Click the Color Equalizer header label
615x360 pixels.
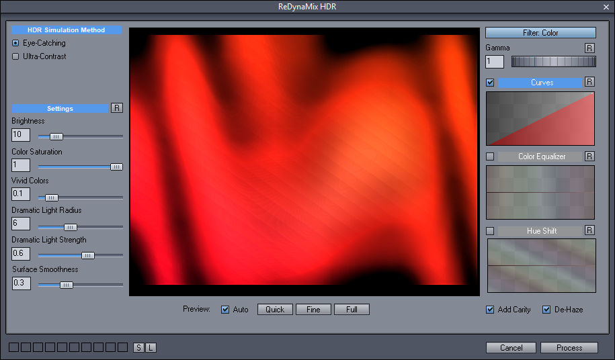click(540, 156)
